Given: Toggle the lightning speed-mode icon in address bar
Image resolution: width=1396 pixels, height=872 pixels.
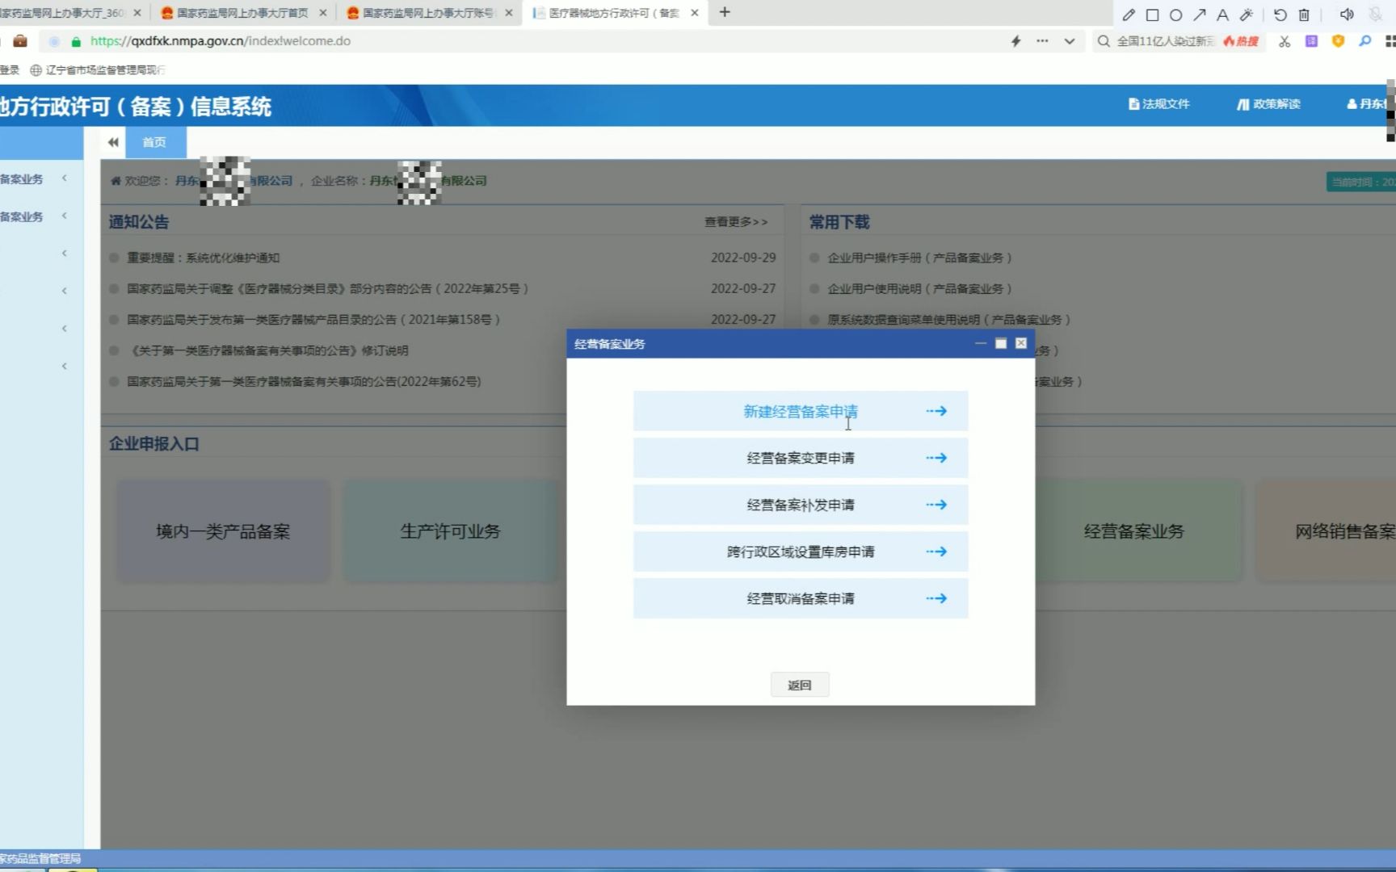Looking at the screenshot, I should point(1015,41).
